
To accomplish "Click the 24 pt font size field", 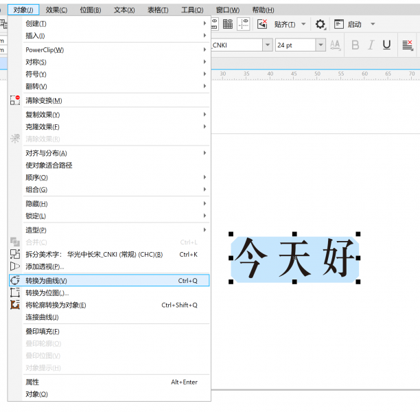I will [296, 45].
